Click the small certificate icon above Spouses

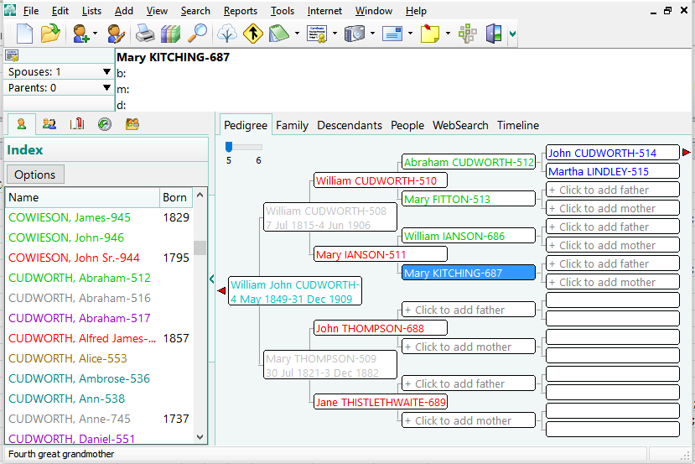coord(12,55)
